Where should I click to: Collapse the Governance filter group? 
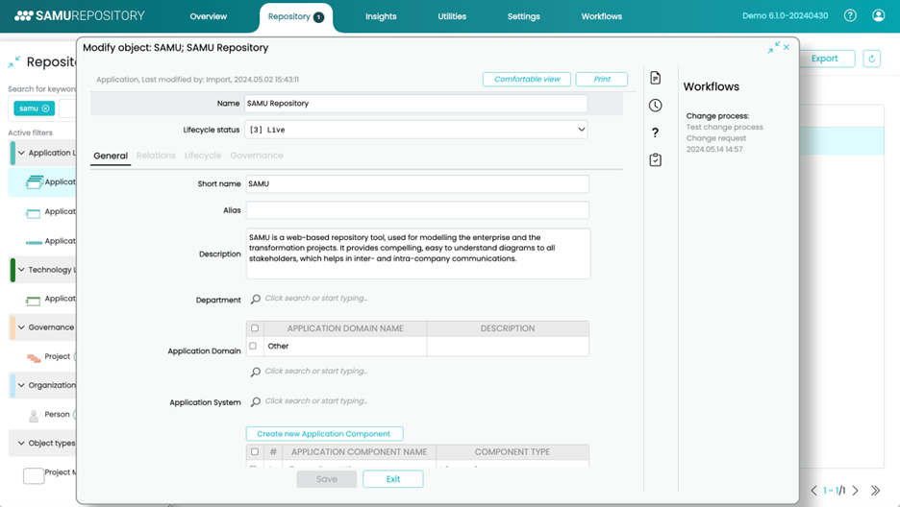(x=21, y=327)
